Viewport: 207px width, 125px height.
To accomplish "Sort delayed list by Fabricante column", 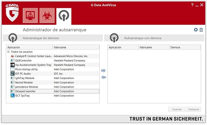I will coord(154,47).
